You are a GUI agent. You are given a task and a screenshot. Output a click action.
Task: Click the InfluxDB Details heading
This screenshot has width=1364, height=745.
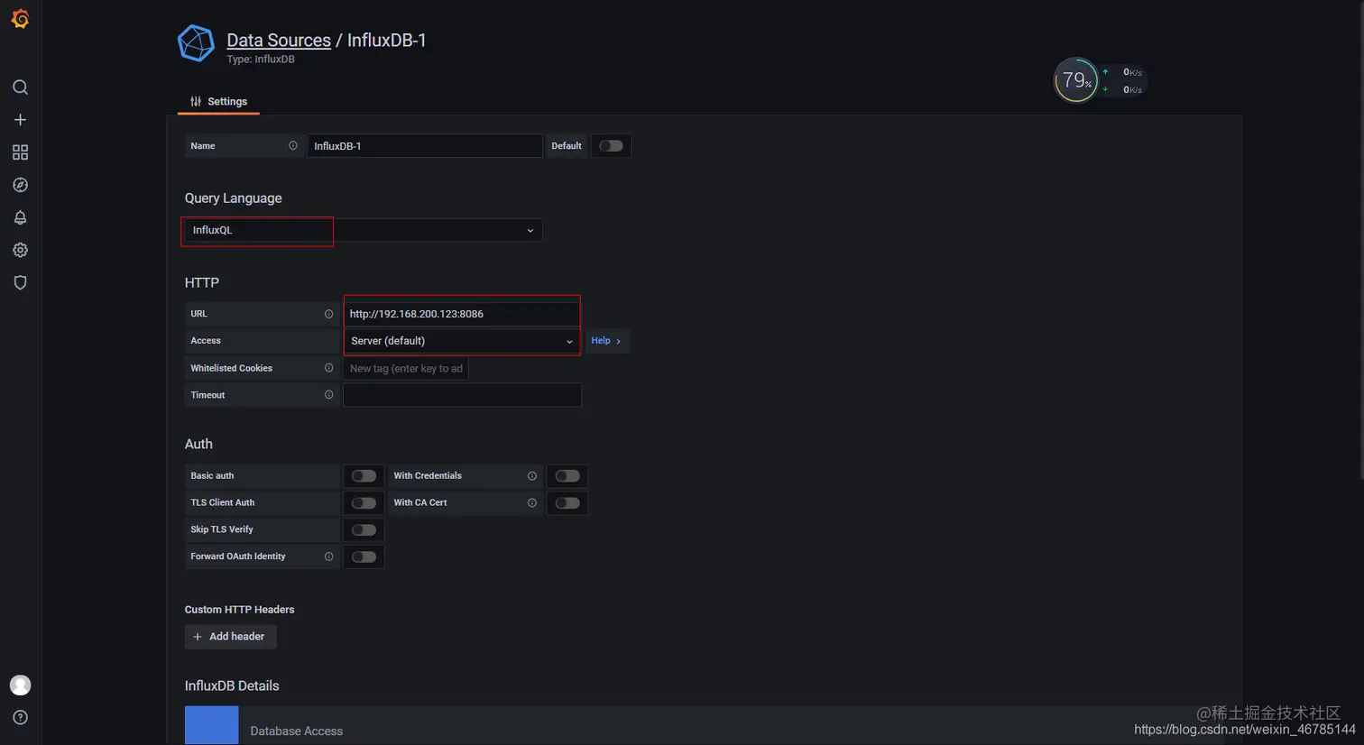(232, 686)
